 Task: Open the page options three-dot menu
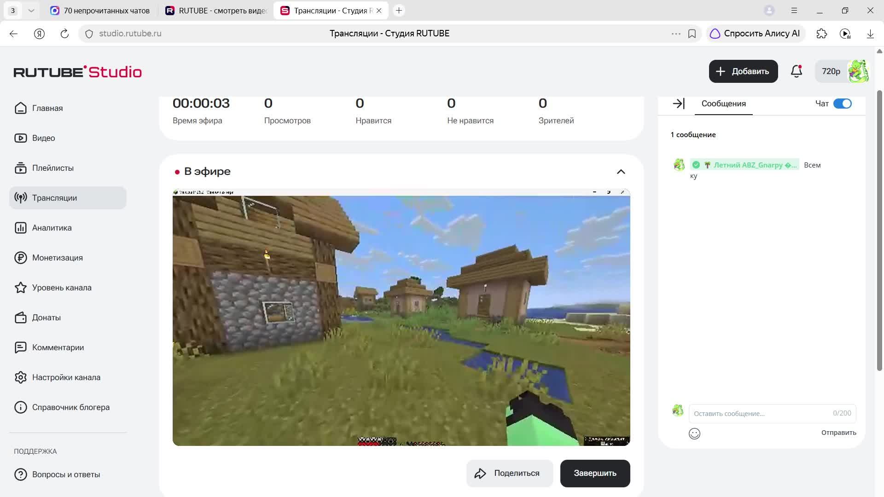[676, 34]
